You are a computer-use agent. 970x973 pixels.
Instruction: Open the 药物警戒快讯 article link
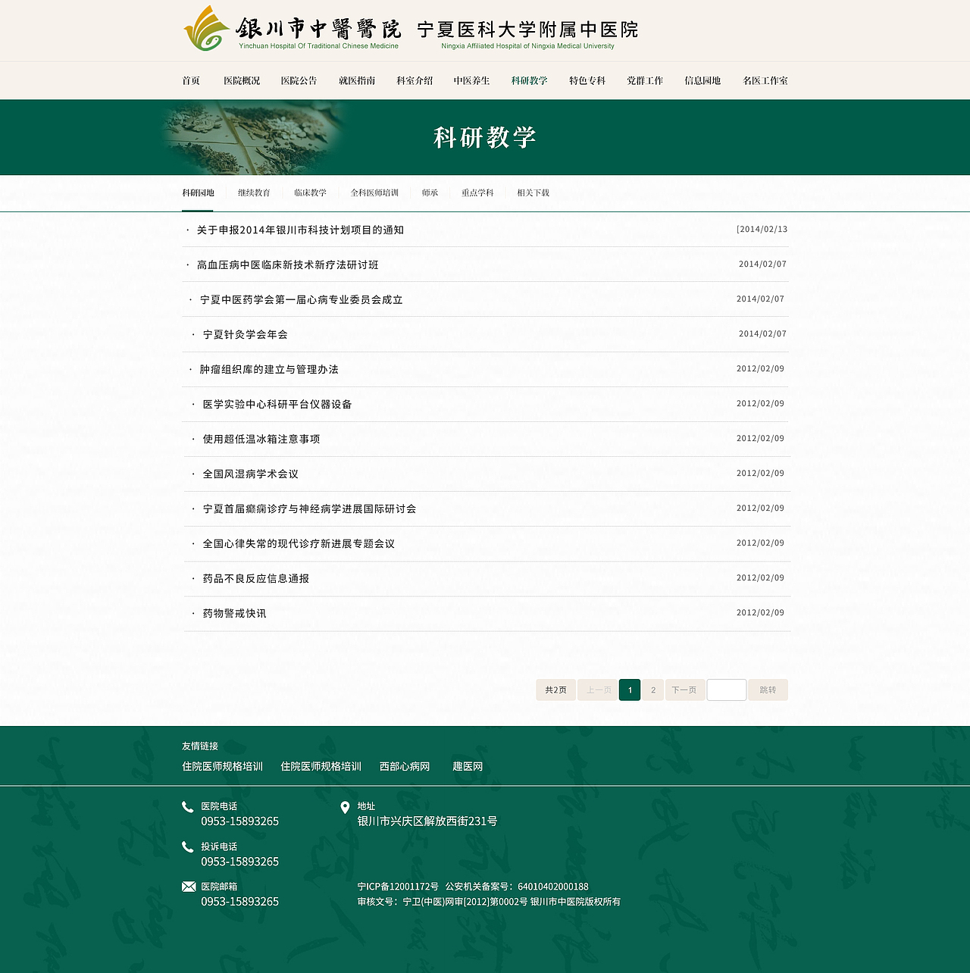pos(231,614)
